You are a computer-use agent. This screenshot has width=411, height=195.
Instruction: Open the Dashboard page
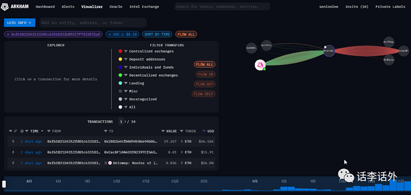point(45,7)
